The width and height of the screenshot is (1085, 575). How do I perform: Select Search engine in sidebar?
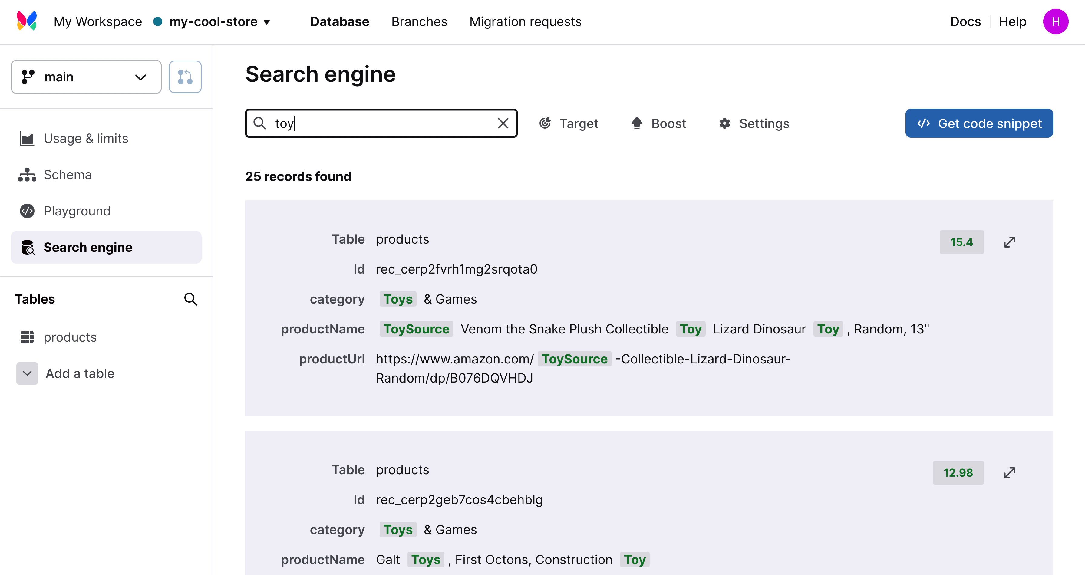point(106,247)
